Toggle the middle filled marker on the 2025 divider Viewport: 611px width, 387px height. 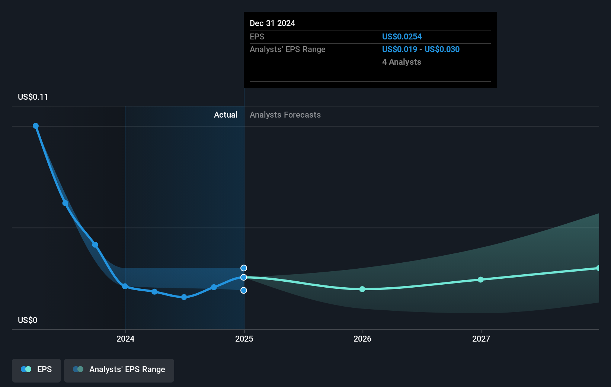244,277
